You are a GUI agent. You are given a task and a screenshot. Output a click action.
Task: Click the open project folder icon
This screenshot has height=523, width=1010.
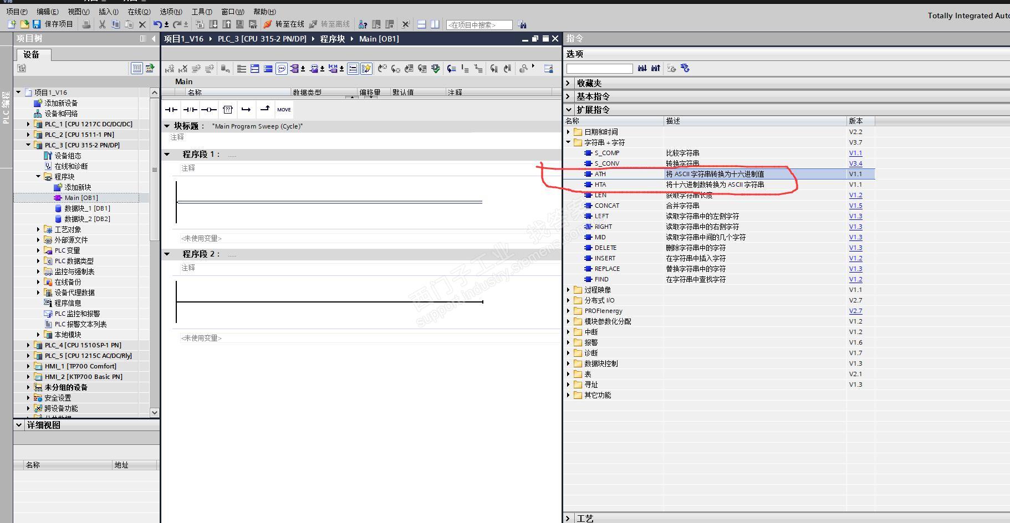click(x=24, y=24)
